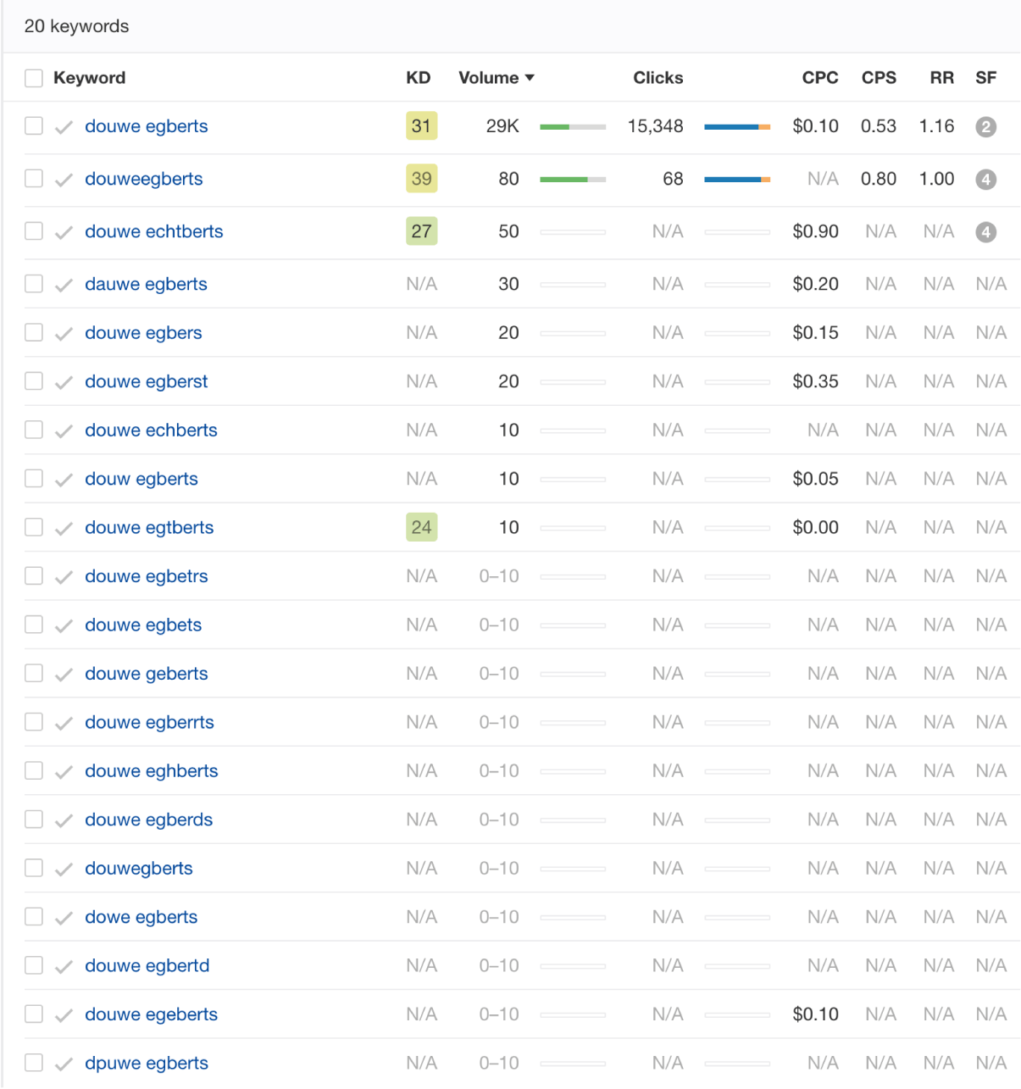Screen dimensions: 1021x1089
Task: Click the $0.90 CPC value
Action: click(815, 231)
